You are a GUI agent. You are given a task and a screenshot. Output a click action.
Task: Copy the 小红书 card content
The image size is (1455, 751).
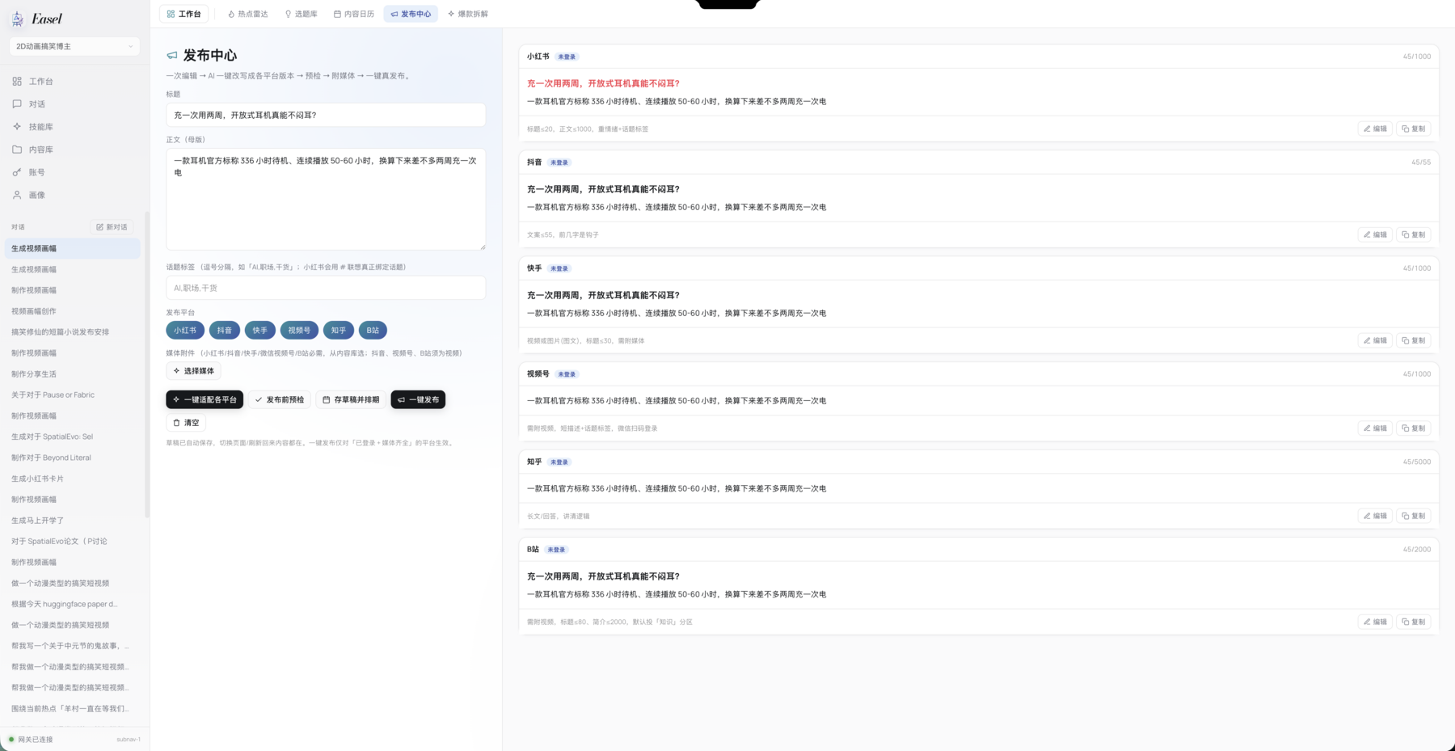1414,129
